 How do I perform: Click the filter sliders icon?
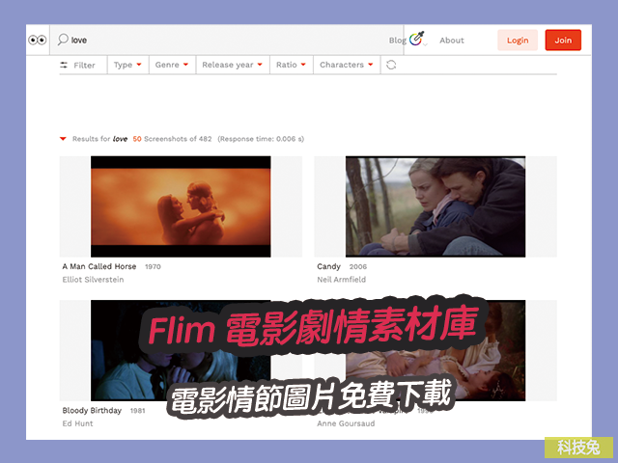pyautogui.click(x=64, y=65)
